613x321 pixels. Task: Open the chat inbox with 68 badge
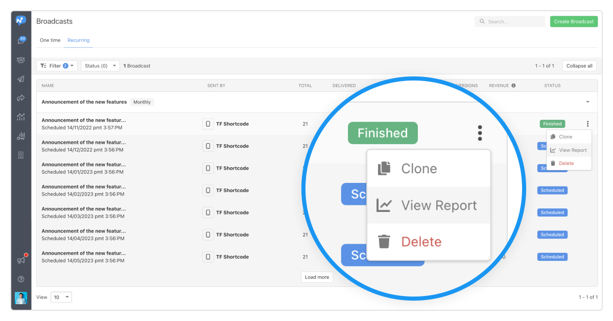pyautogui.click(x=21, y=40)
